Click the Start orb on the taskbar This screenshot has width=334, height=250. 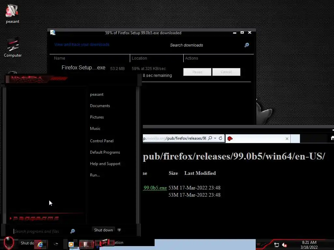[8, 243]
